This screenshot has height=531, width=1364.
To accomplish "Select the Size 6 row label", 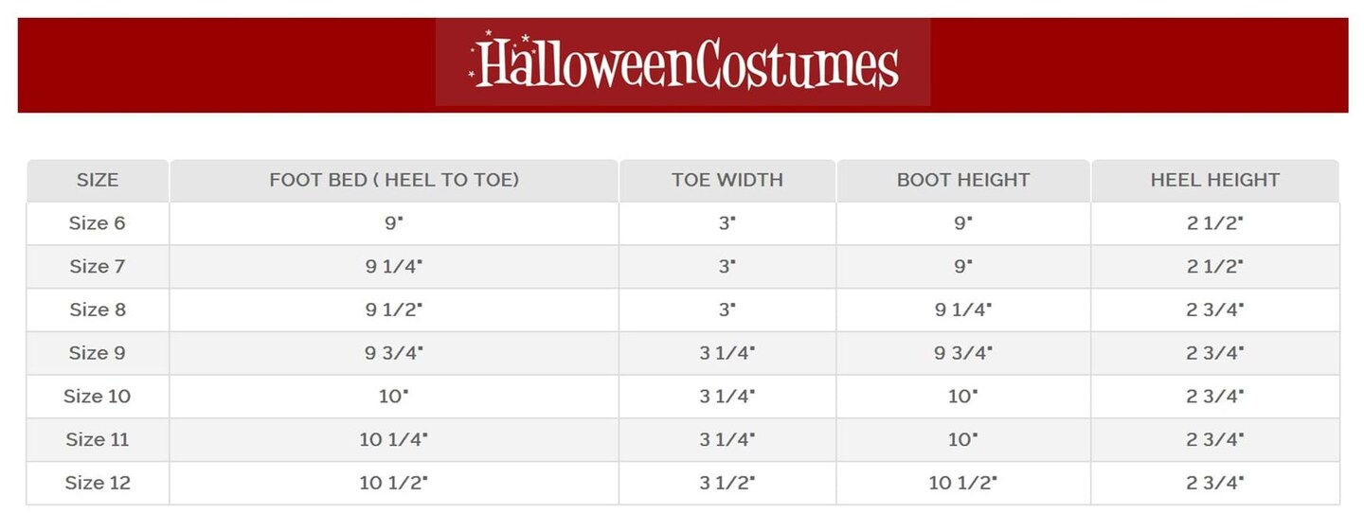I will [x=98, y=223].
